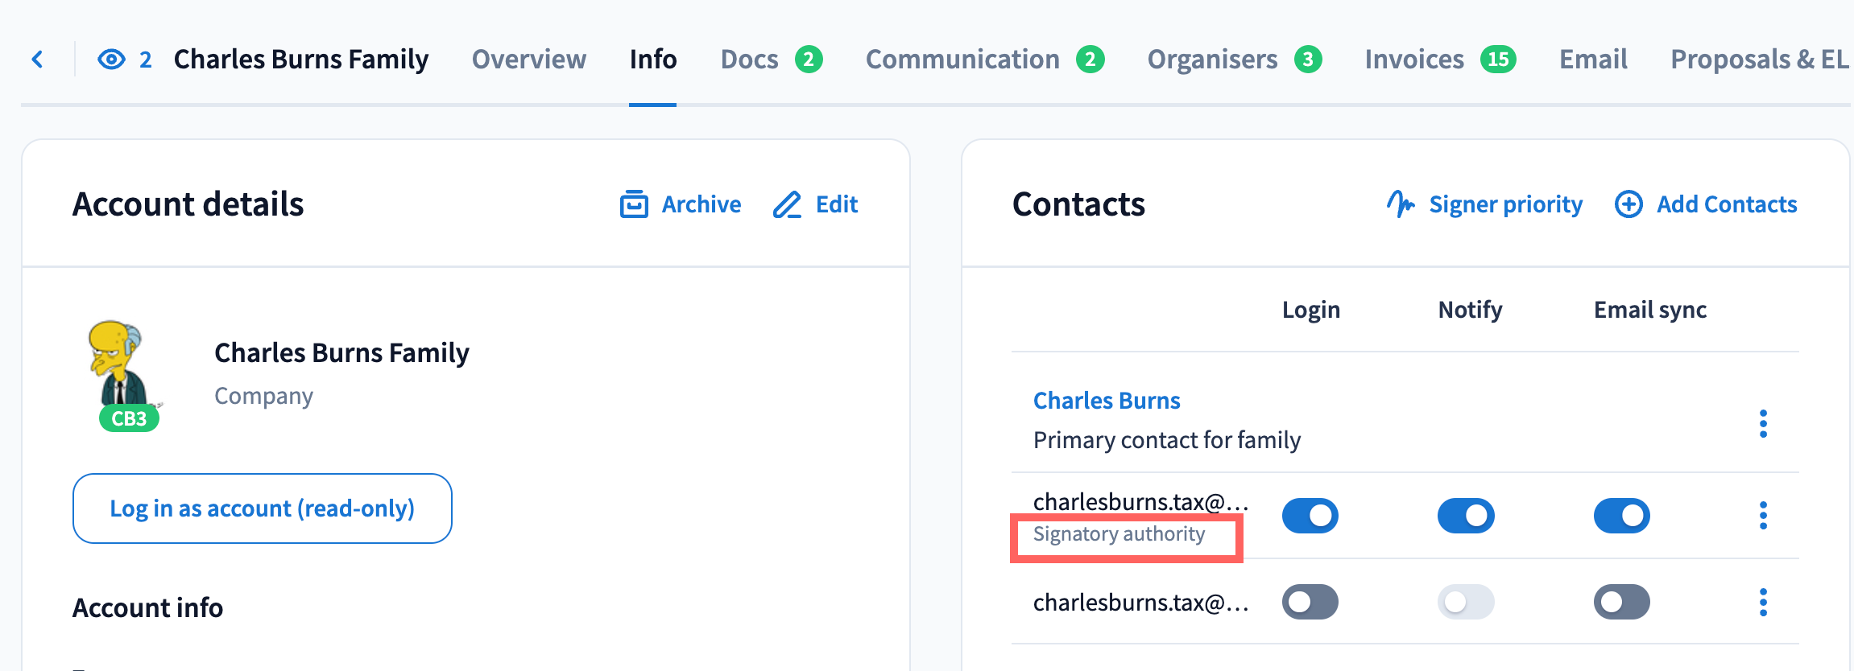
Task: Disable Login toggle for first email
Action: point(1310,516)
